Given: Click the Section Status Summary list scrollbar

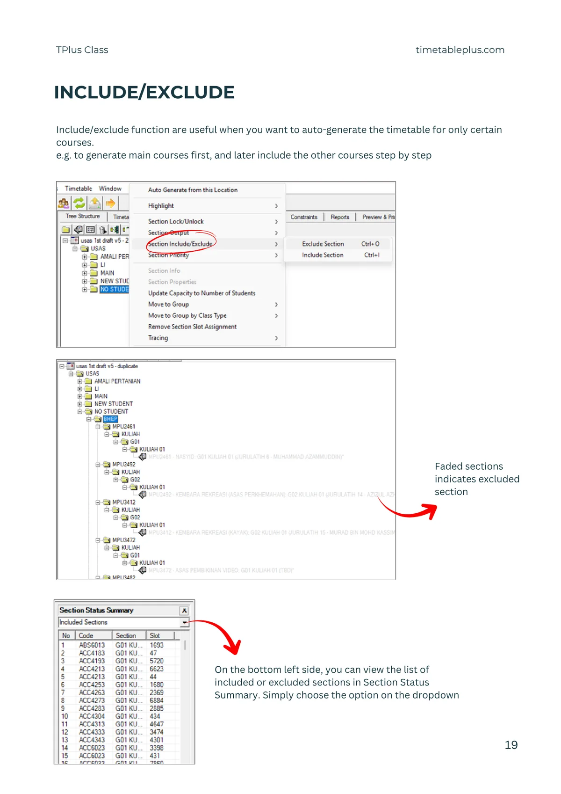Looking at the screenshot, I should pos(185,645).
